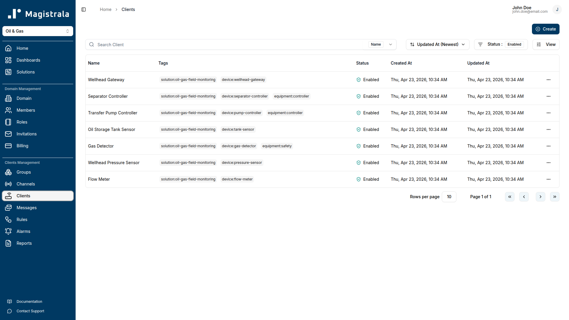This screenshot has width=569, height=320.
Task: Toggle the Enabled status filter
Action: pos(514,44)
